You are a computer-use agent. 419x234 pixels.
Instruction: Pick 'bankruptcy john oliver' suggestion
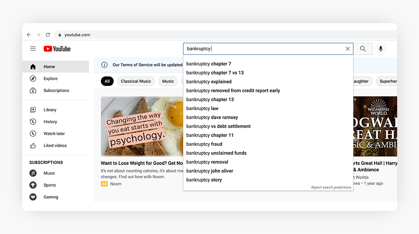click(x=209, y=171)
